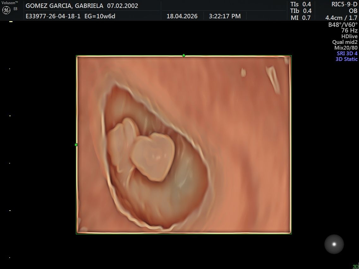This screenshot has height=269, width=359.
Task: Click the patient name GOMEZ GARCIA, GABRIELA
Action: (x=64, y=6)
